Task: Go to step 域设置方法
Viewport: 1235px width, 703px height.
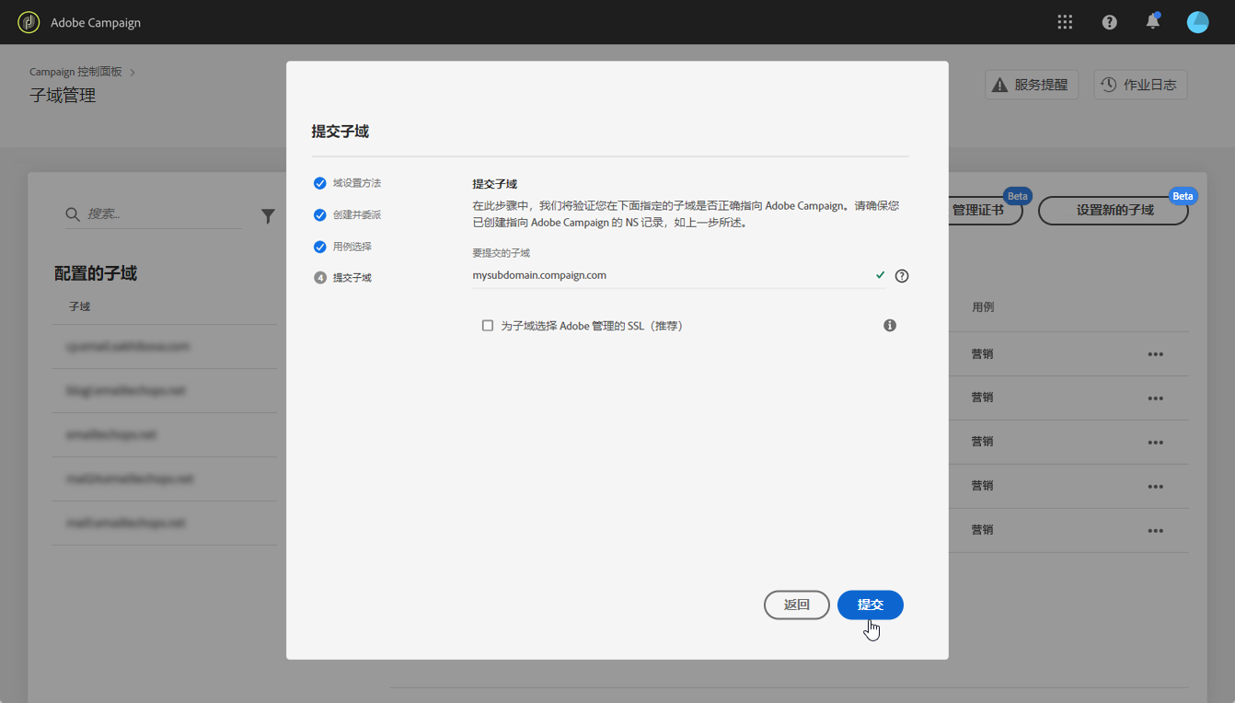Action: (x=347, y=183)
